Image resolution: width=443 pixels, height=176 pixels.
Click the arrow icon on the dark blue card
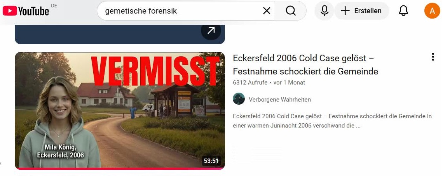(211, 31)
